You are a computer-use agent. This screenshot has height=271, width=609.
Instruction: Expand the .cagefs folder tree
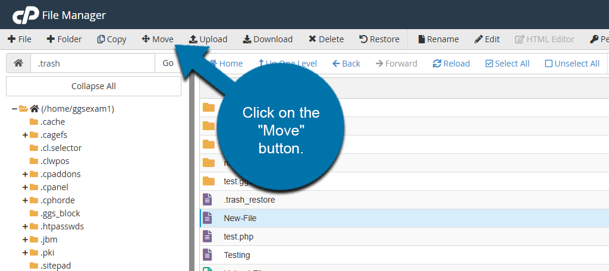(26, 135)
